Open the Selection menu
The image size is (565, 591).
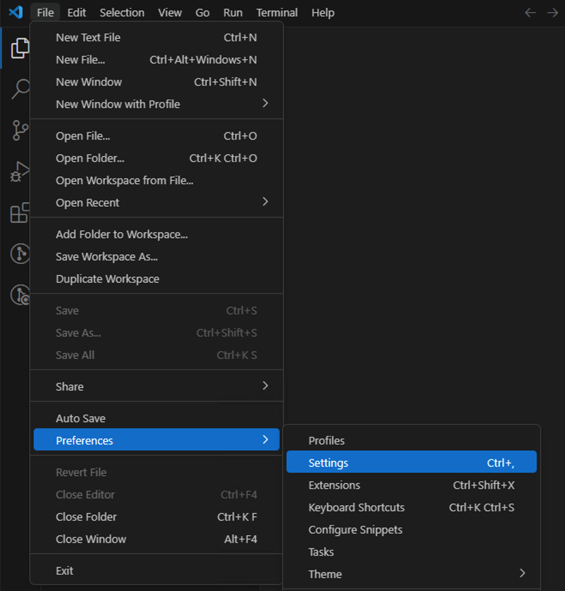coord(122,12)
